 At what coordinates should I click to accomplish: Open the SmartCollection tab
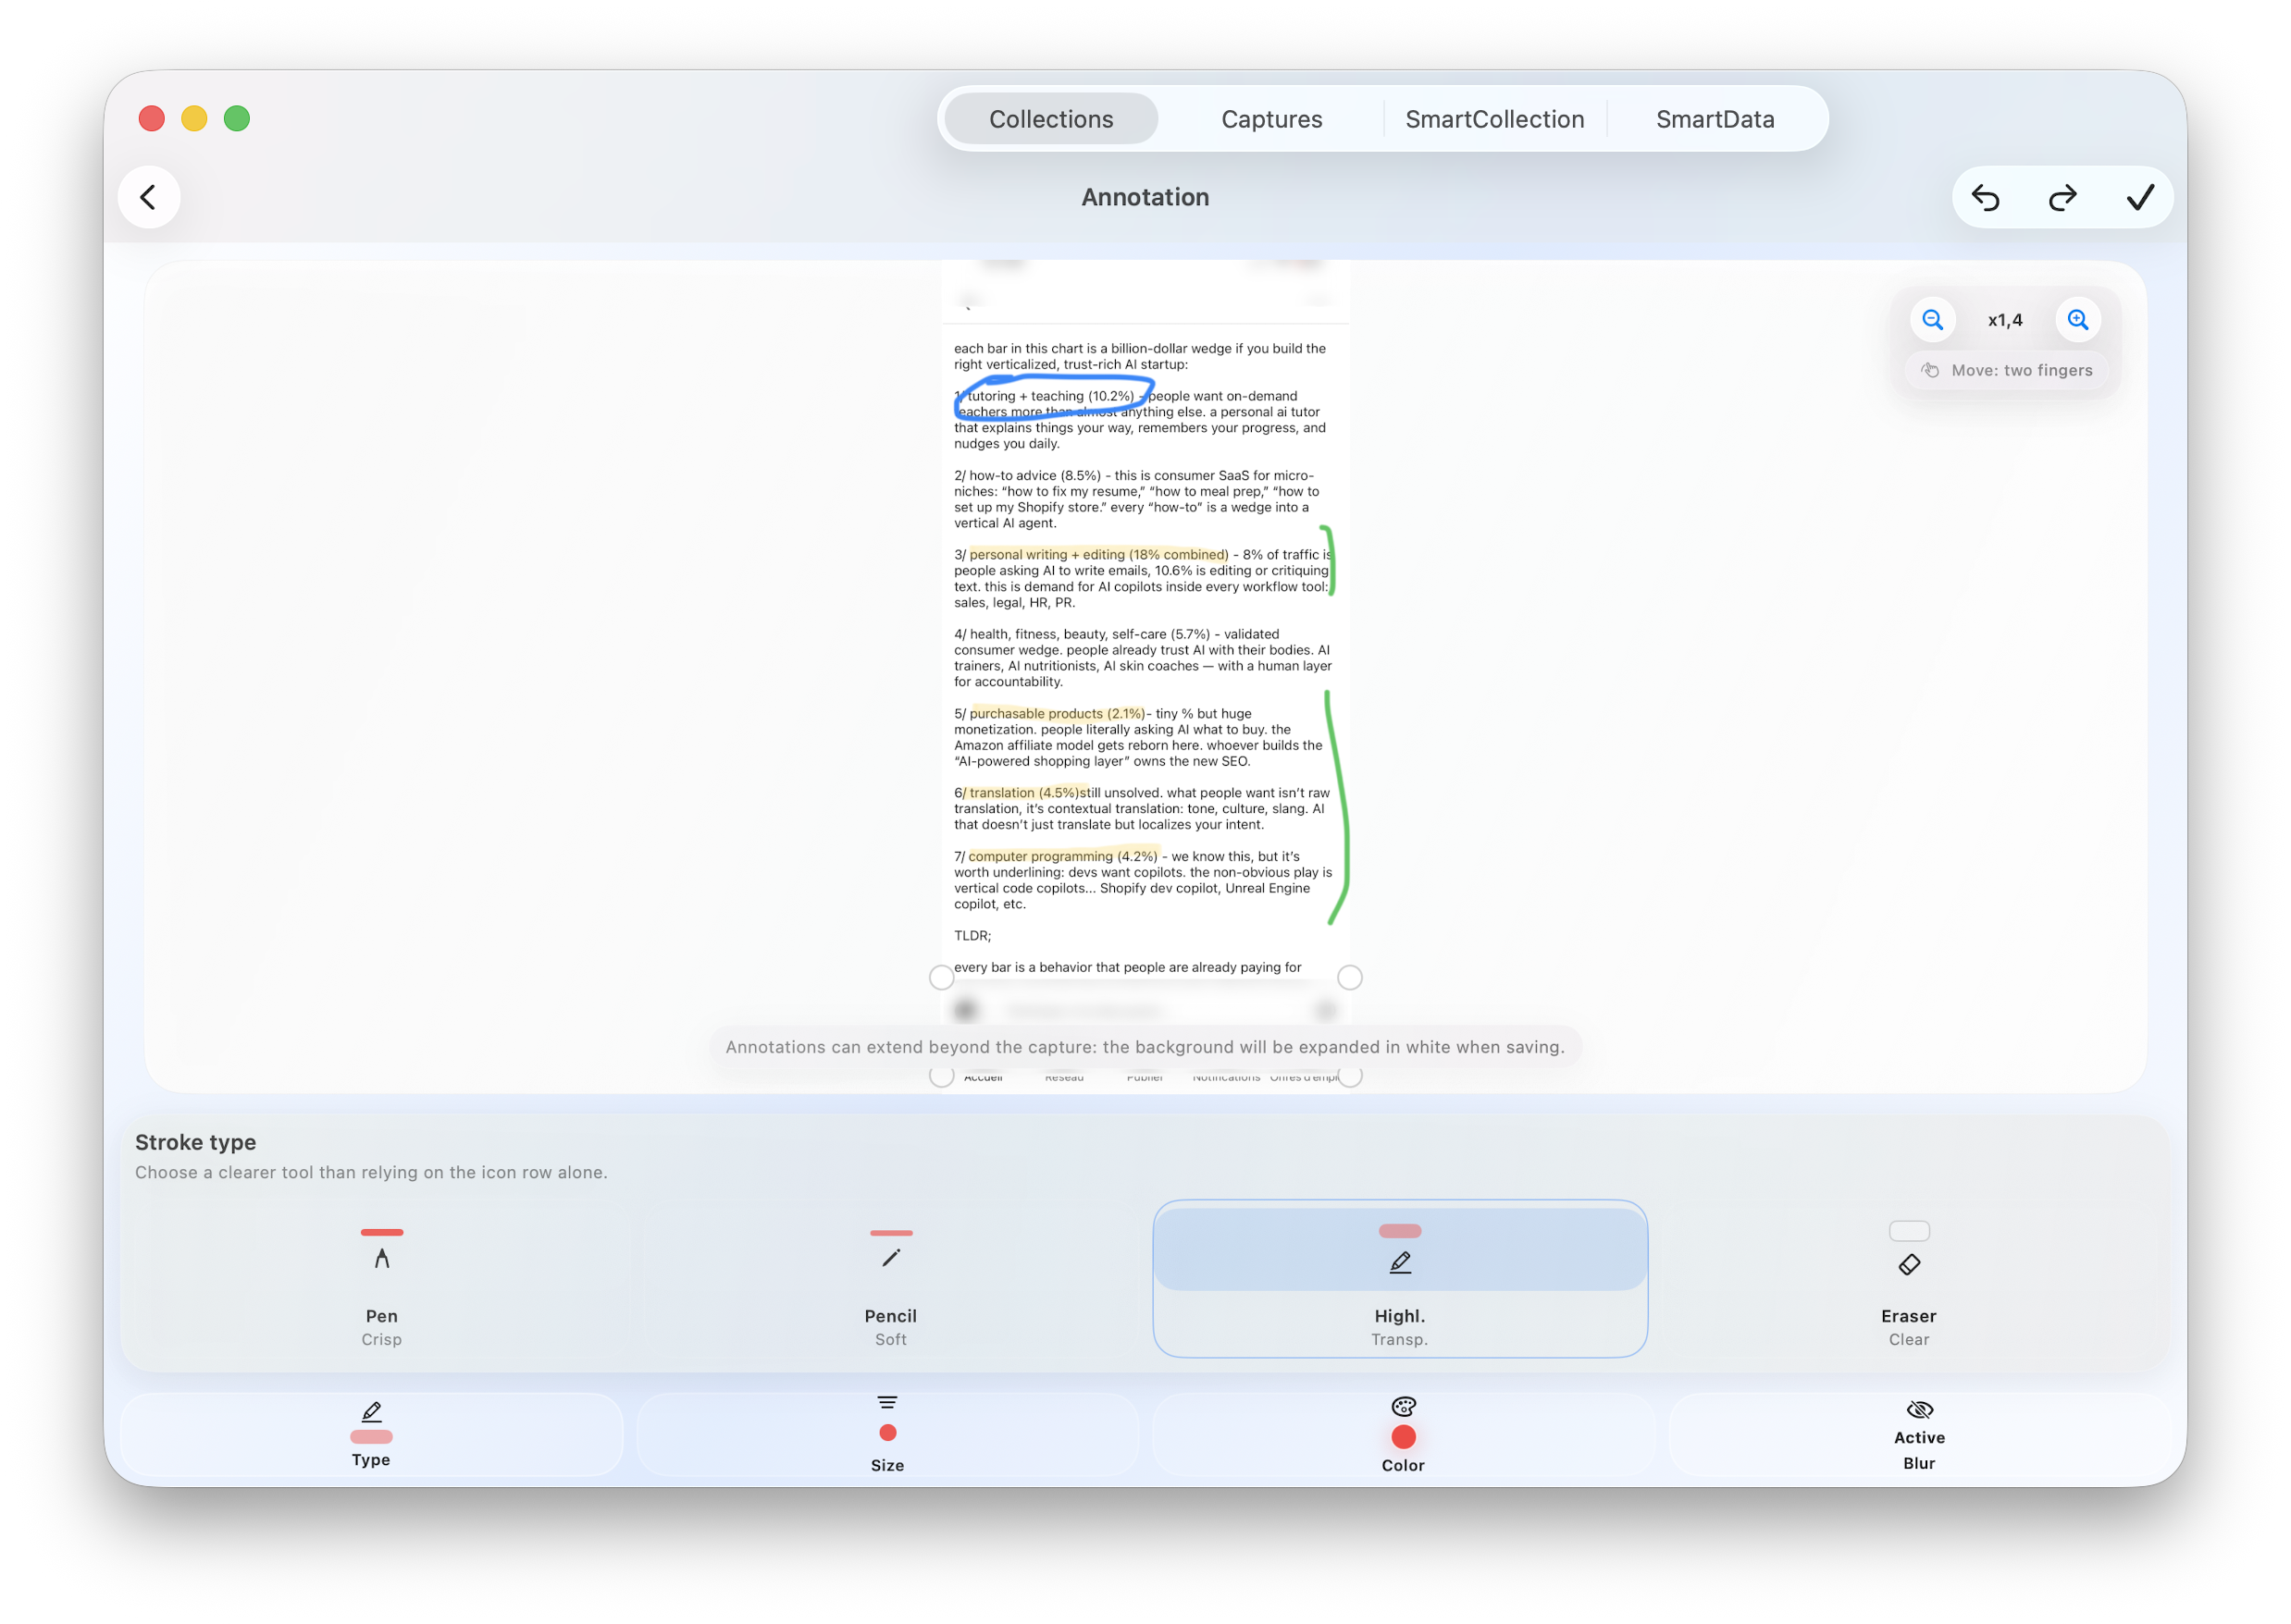pyautogui.click(x=1493, y=119)
